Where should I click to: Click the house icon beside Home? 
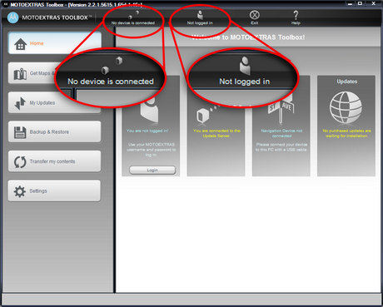(21, 44)
